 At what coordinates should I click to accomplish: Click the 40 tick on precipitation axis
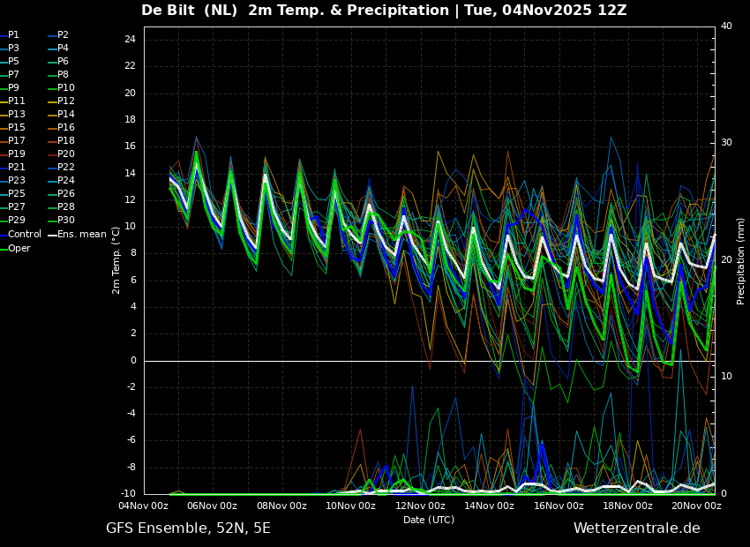[726, 26]
